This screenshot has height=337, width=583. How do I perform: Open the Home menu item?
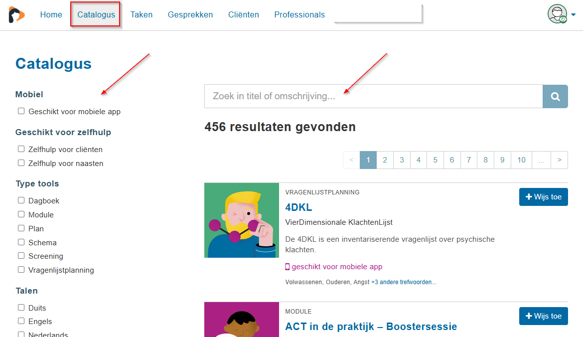[x=51, y=14]
